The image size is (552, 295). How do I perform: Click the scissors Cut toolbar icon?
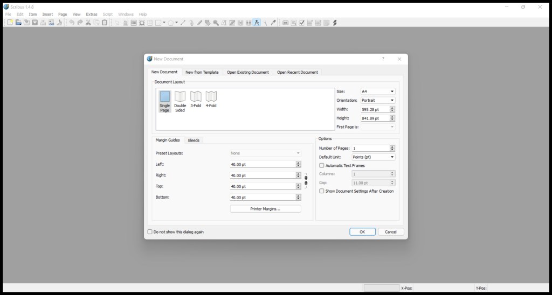click(88, 23)
